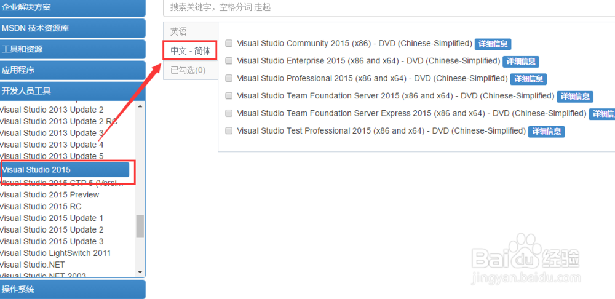Screen dimensions: 615x299
Task: Choose Visual Studio 2013 Update 3
Action: coord(52,133)
